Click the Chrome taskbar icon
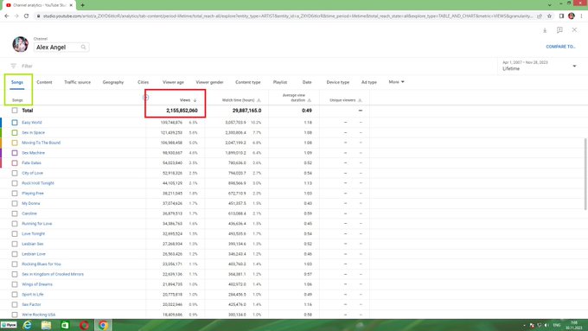The image size is (588, 331). (x=103, y=325)
